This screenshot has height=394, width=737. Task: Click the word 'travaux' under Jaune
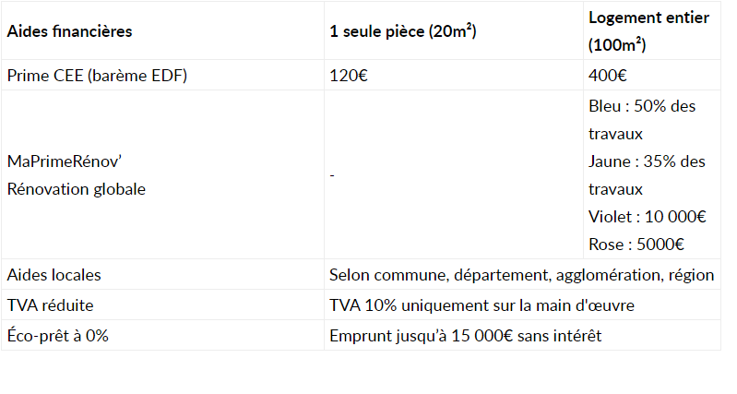pyautogui.click(x=615, y=189)
